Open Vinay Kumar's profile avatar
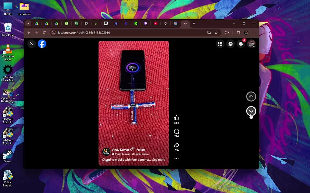The height and width of the screenshot is (193, 310). pyautogui.click(x=106, y=152)
